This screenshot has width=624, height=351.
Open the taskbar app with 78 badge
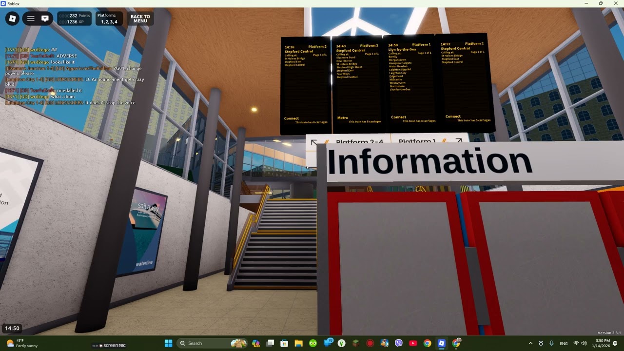[x=328, y=343]
